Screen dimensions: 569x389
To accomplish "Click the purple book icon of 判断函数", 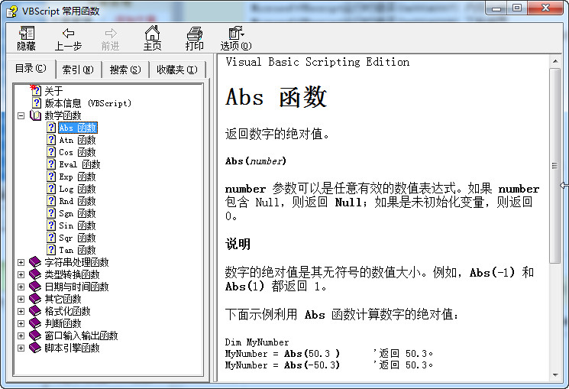I will [35, 323].
